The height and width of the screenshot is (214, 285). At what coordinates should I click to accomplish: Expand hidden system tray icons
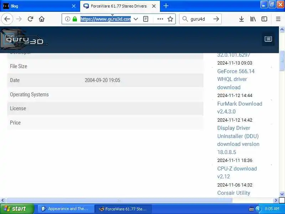(x=258, y=209)
